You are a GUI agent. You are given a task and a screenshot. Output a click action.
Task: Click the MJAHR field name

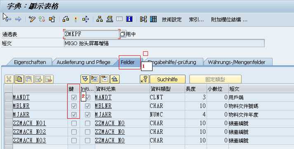pos(21,115)
